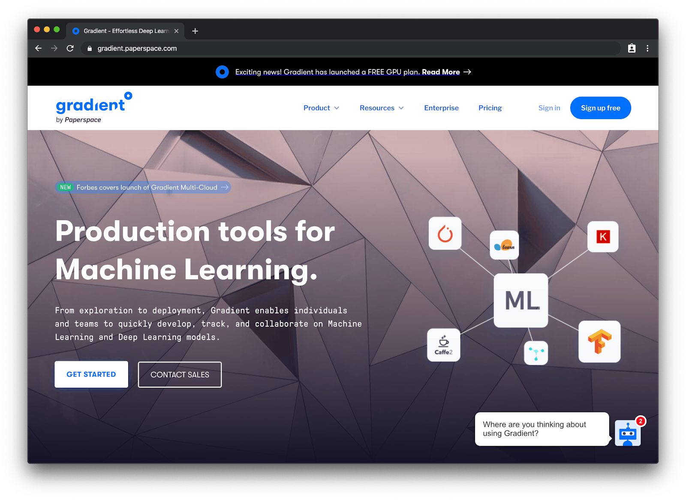Image resolution: width=686 pixels, height=500 pixels.
Task: Expand the Resources dropdown menu
Action: click(x=382, y=108)
